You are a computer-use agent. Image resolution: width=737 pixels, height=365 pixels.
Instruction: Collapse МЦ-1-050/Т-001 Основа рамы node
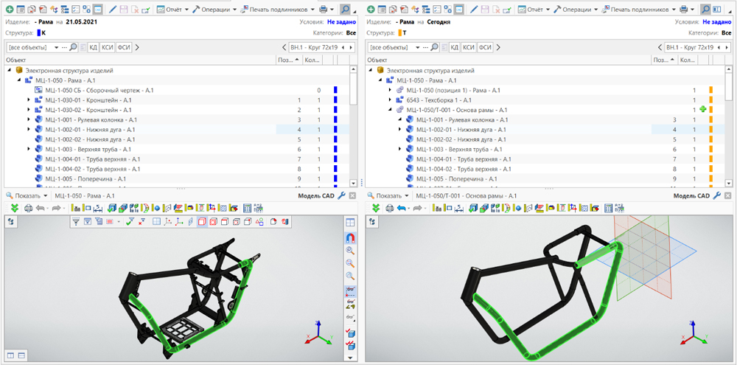[x=390, y=110]
